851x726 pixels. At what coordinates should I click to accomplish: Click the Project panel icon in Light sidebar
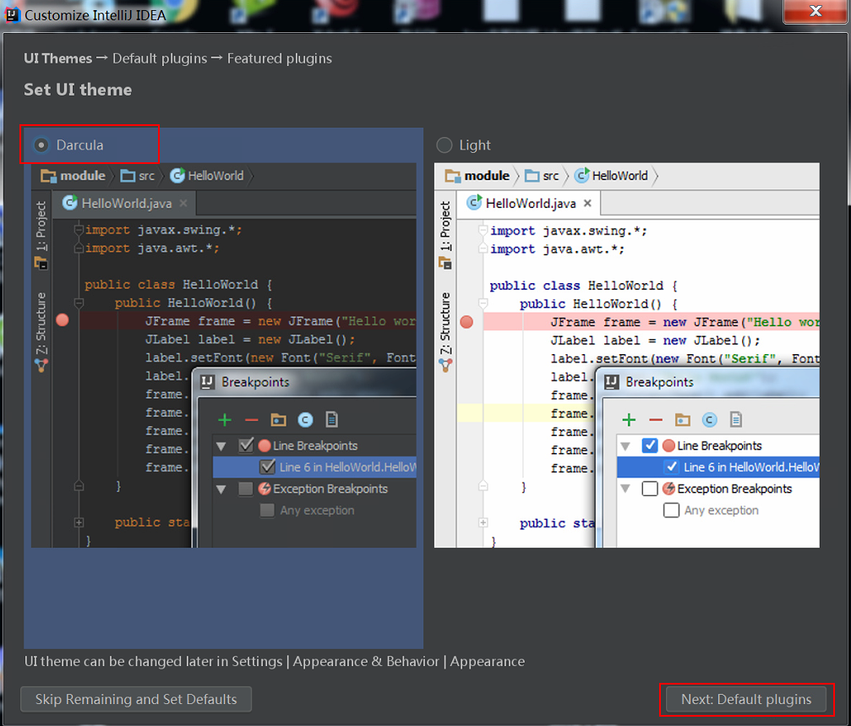[445, 264]
